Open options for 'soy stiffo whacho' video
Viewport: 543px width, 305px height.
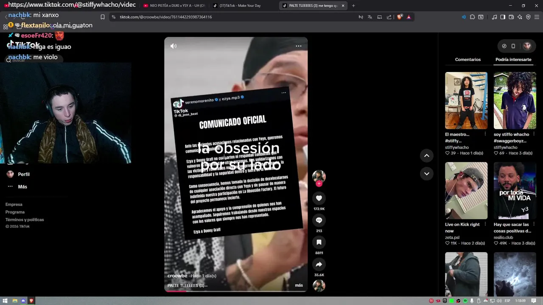534,134
